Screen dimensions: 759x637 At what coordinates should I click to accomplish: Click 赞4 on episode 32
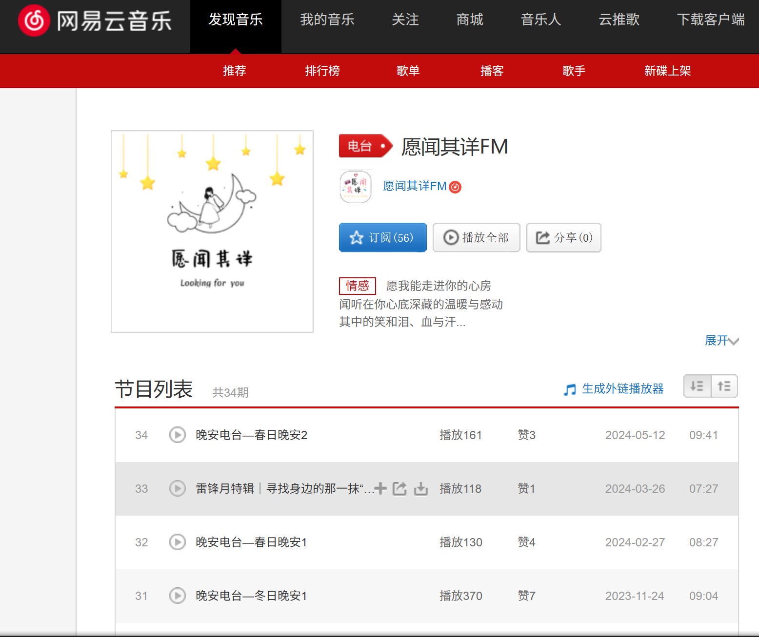[527, 542]
